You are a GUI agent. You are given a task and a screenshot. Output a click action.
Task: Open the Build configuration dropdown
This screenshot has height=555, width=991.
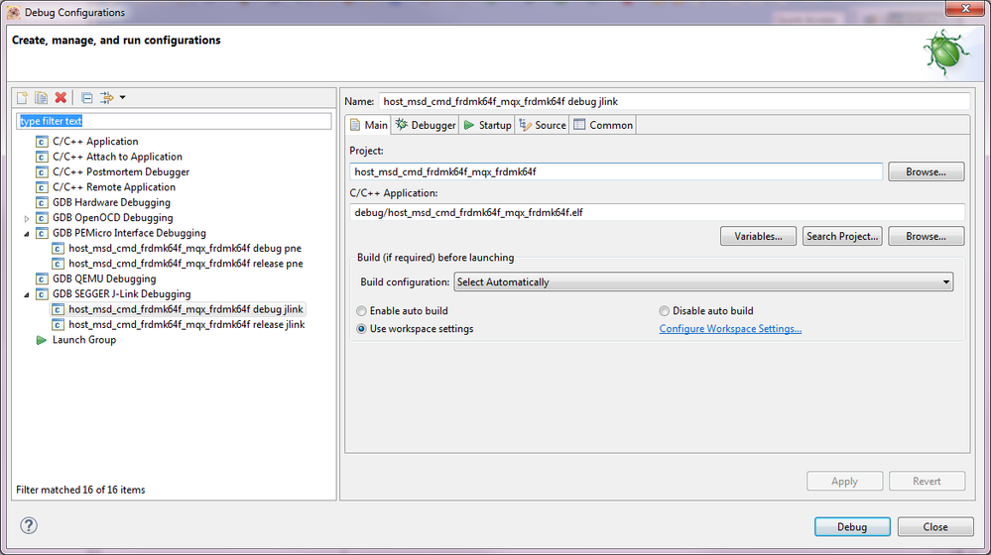pyautogui.click(x=703, y=282)
